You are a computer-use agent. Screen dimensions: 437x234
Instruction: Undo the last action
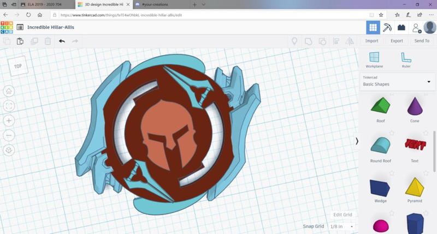tap(62, 41)
